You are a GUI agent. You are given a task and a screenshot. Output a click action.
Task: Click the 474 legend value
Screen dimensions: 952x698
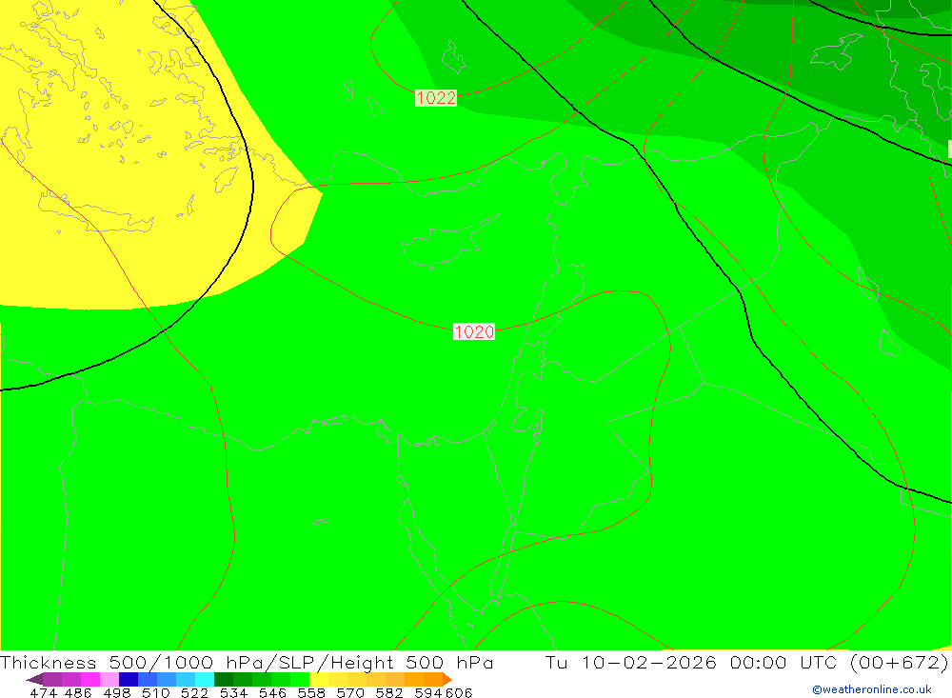(43, 692)
